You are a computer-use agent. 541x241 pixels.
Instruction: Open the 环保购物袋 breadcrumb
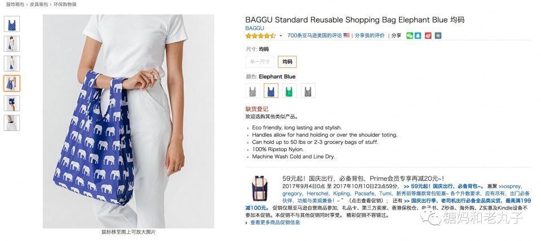point(65,4)
